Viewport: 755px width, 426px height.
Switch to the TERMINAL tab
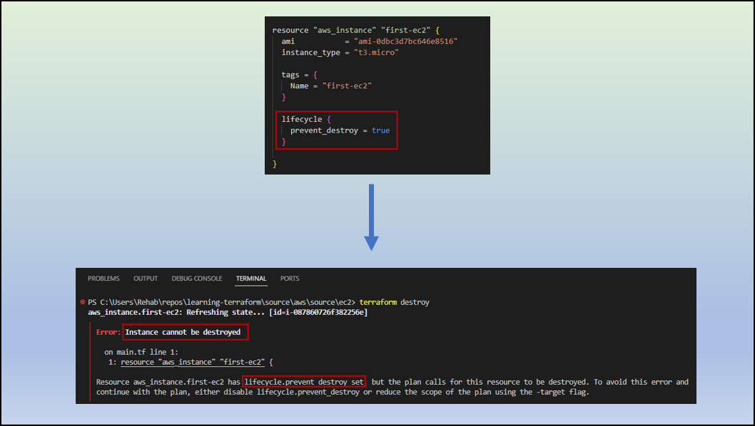tap(251, 278)
